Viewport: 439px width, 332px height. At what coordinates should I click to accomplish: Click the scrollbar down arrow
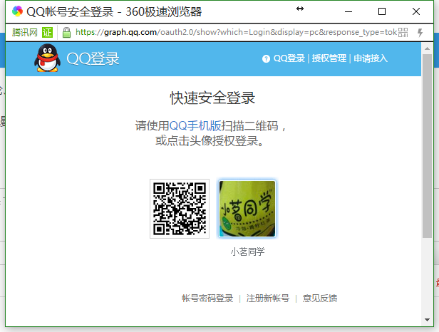click(428, 320)
